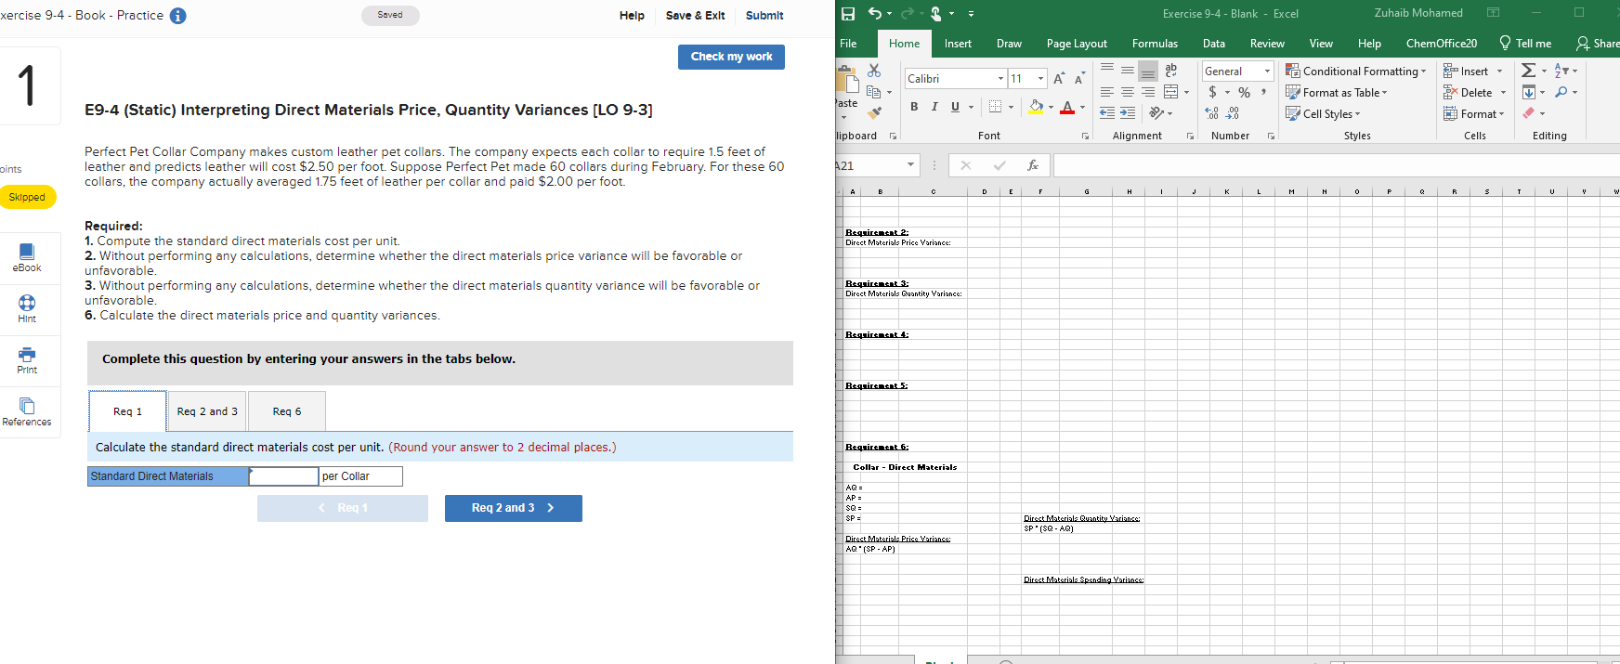Screen dimensions: 1620x664
Task: Toggle Underline formatting in Excel
Action: click(x=955, y=107)
